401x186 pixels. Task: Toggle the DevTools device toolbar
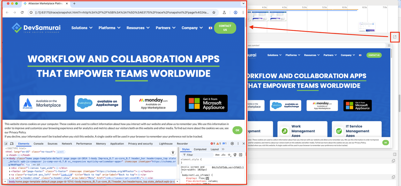[12, 143]
